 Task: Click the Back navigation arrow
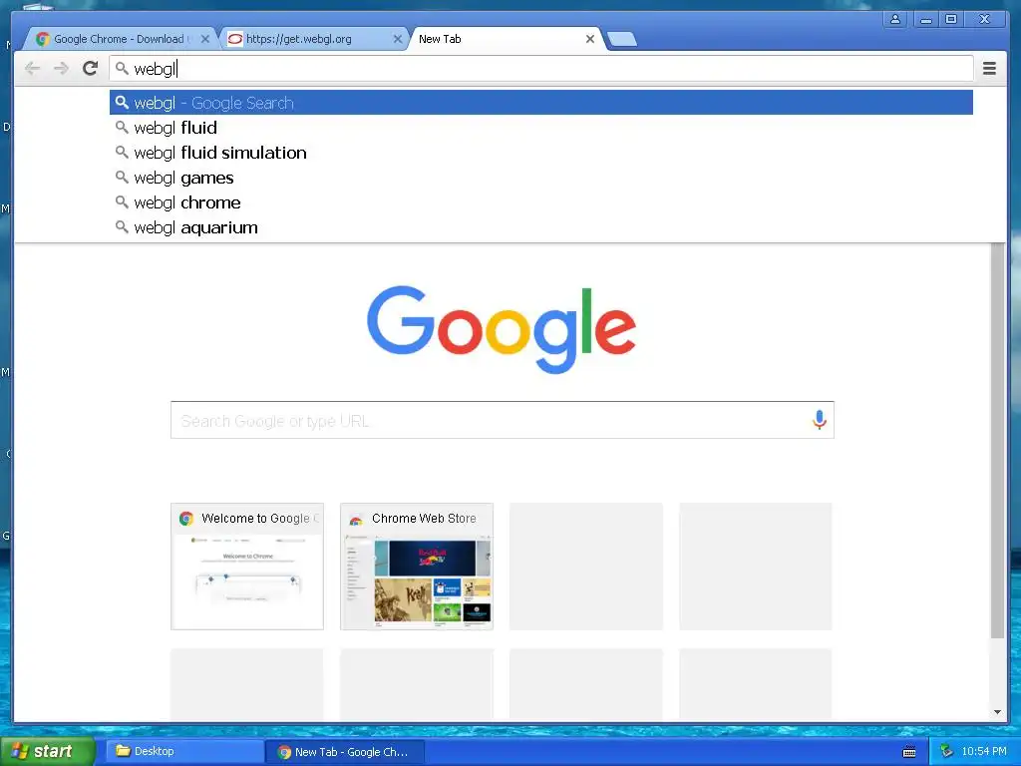(x=33, y=69)
